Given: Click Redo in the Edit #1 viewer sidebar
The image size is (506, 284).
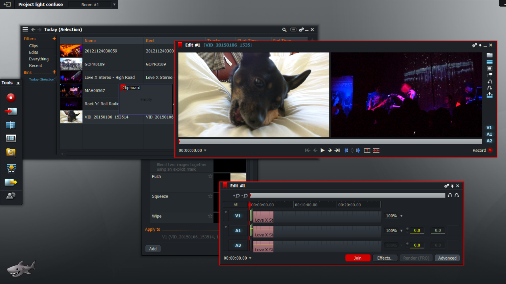Looking at the screenshot, I should point(489,87).
